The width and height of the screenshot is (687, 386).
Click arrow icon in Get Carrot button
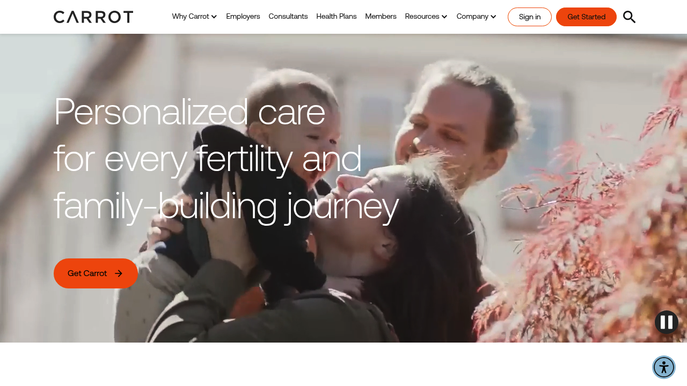(x=119, y=273)
